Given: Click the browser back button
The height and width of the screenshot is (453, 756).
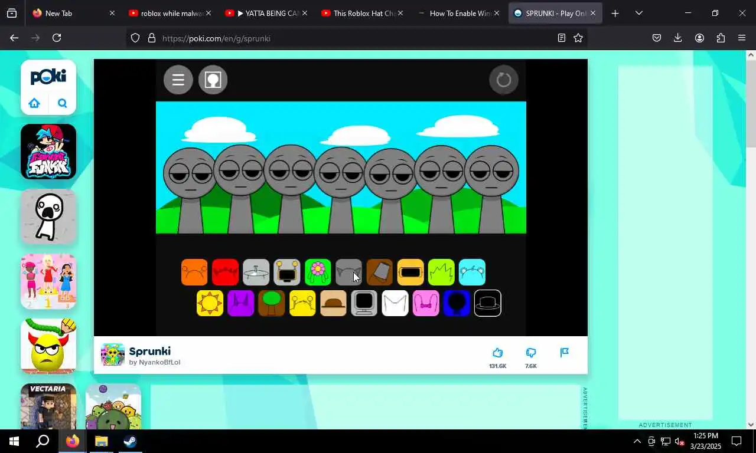Looking at the screenshot, I should click(x=14, y=38).
